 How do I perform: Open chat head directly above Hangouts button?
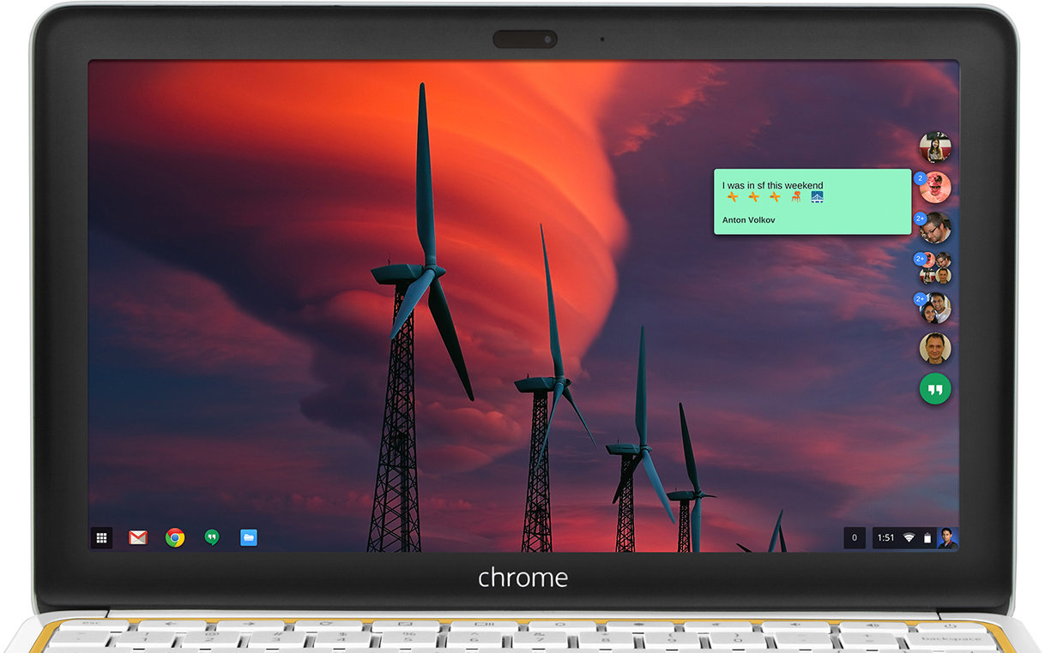pyautogui.click(x=935, y=349)
